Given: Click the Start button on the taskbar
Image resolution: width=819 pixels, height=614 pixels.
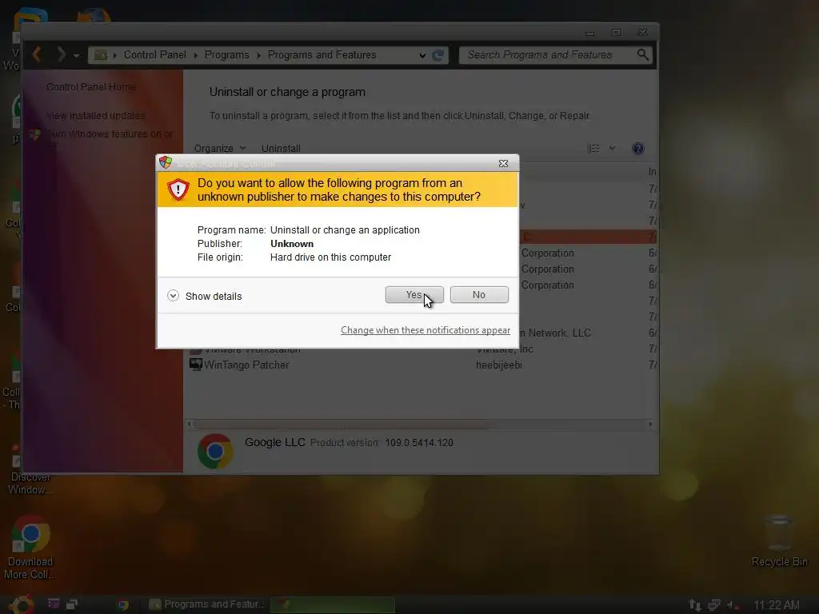Looking at the screenshot, I should click(22, 604).
